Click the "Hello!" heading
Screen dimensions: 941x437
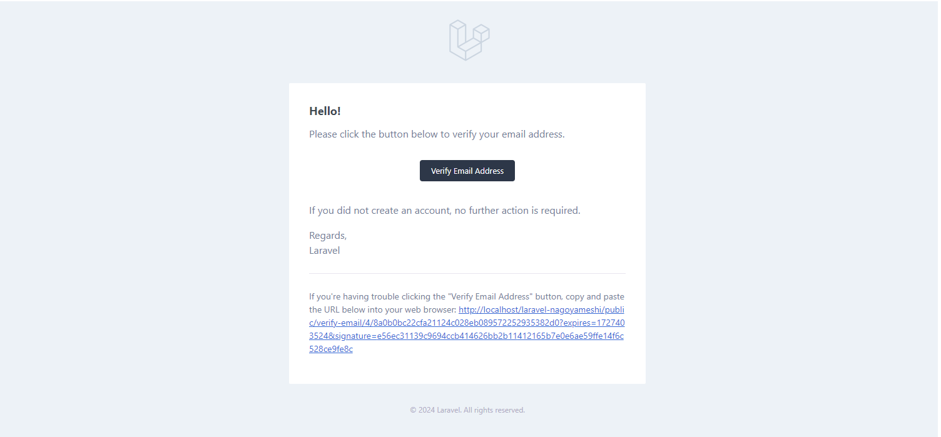point(325,111)
